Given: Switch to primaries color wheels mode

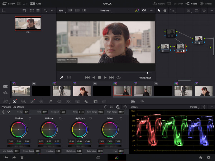Looking at the screenshot, I should [106, 107].
